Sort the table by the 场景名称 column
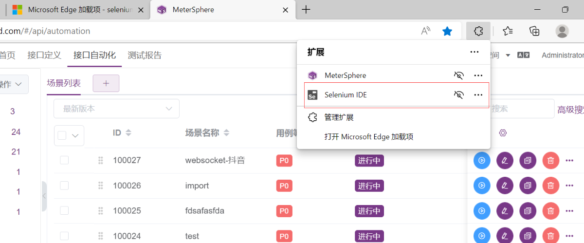 point(227,132)
